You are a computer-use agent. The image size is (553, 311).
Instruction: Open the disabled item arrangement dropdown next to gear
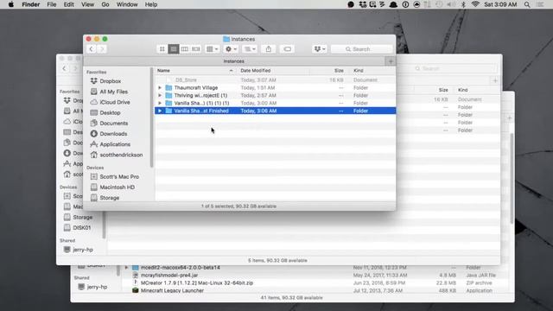(x=250, y=49)
